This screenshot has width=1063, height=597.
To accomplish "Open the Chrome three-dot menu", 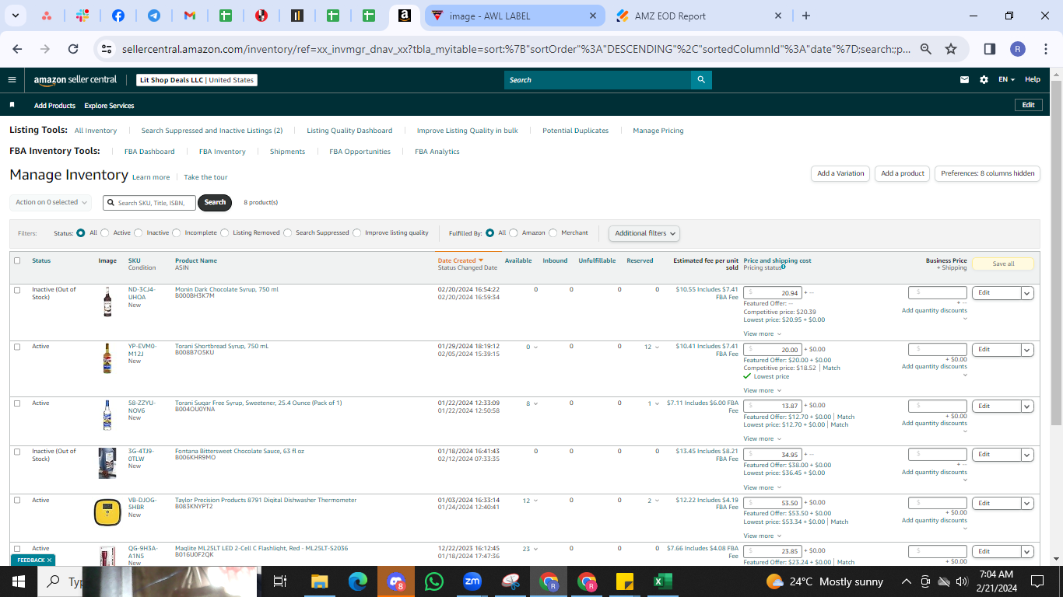I will 1046,49.
